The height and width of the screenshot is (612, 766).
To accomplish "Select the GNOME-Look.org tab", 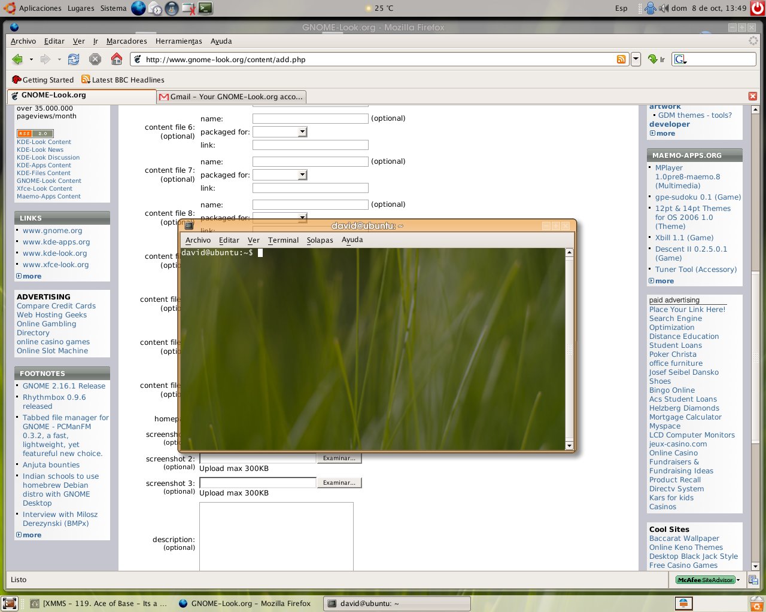I will coord(81,96).
